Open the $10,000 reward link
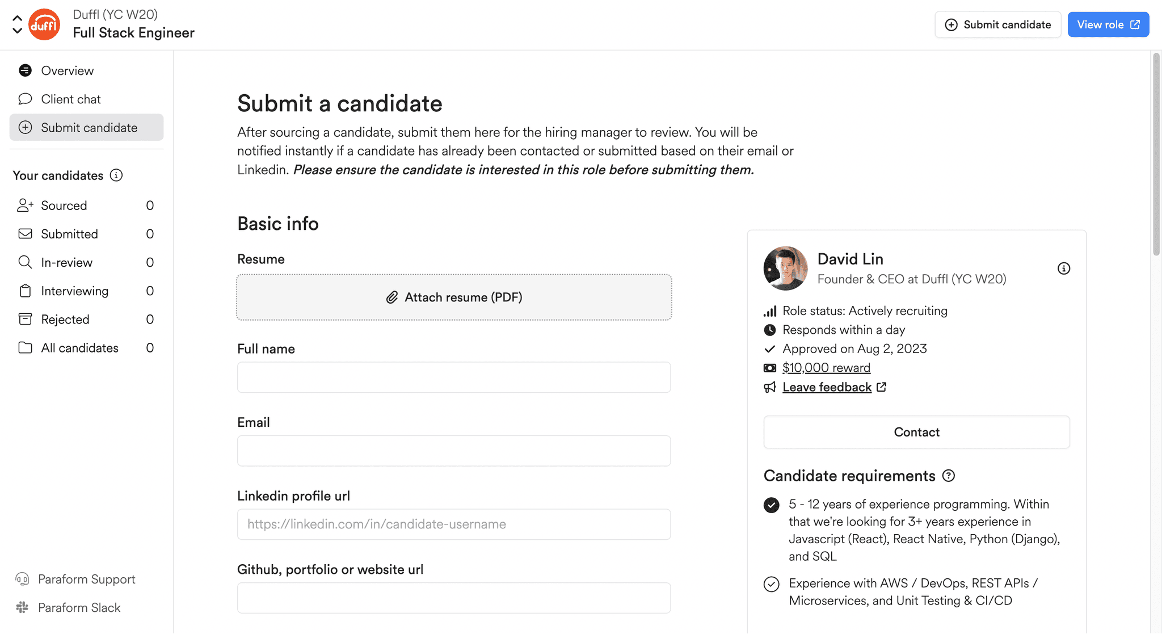This screenshot has width=1162, height=634. pyautogui.click(x=826, y=367)
